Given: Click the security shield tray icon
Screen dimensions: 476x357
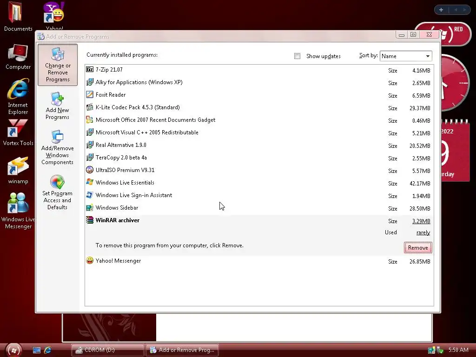Looking at the screenshot, I should (440, 350).
